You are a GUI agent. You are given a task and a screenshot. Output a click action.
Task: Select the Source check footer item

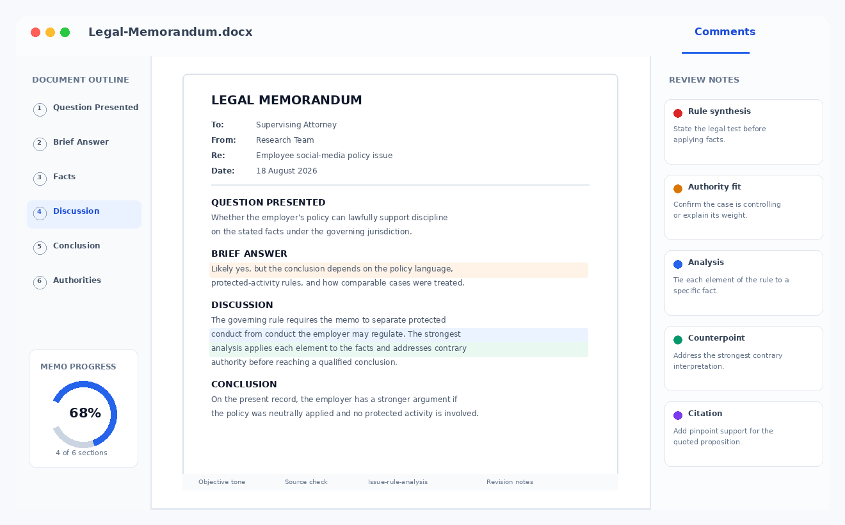pyautogui.click(x=306, y=482)
